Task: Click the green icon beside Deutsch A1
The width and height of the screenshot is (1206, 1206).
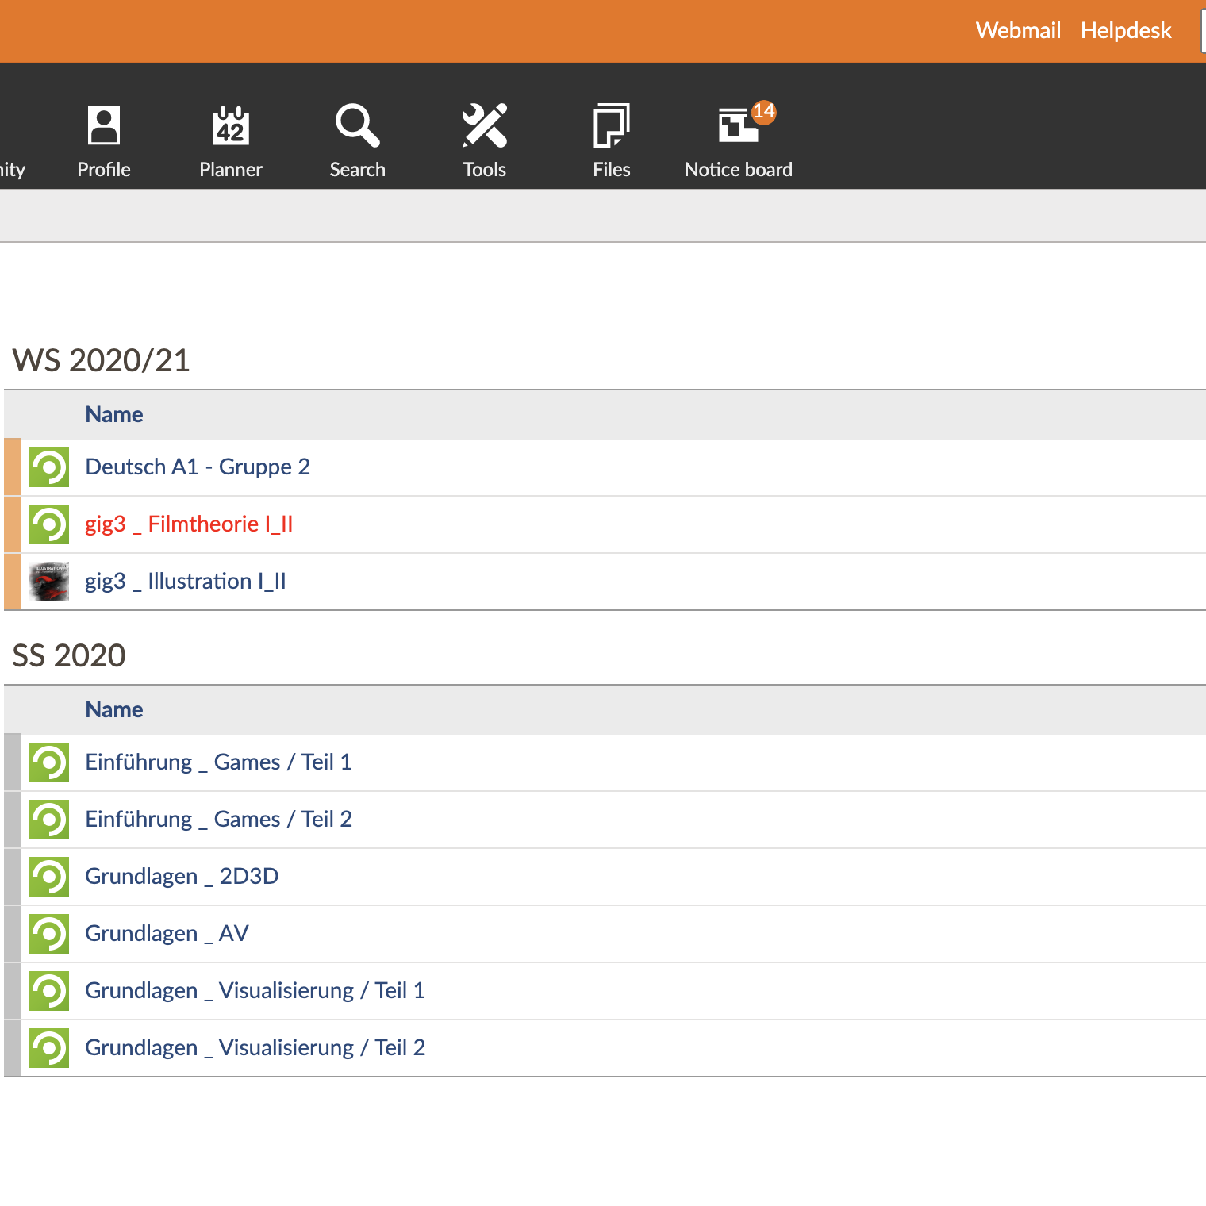Action: pos(49,467)
